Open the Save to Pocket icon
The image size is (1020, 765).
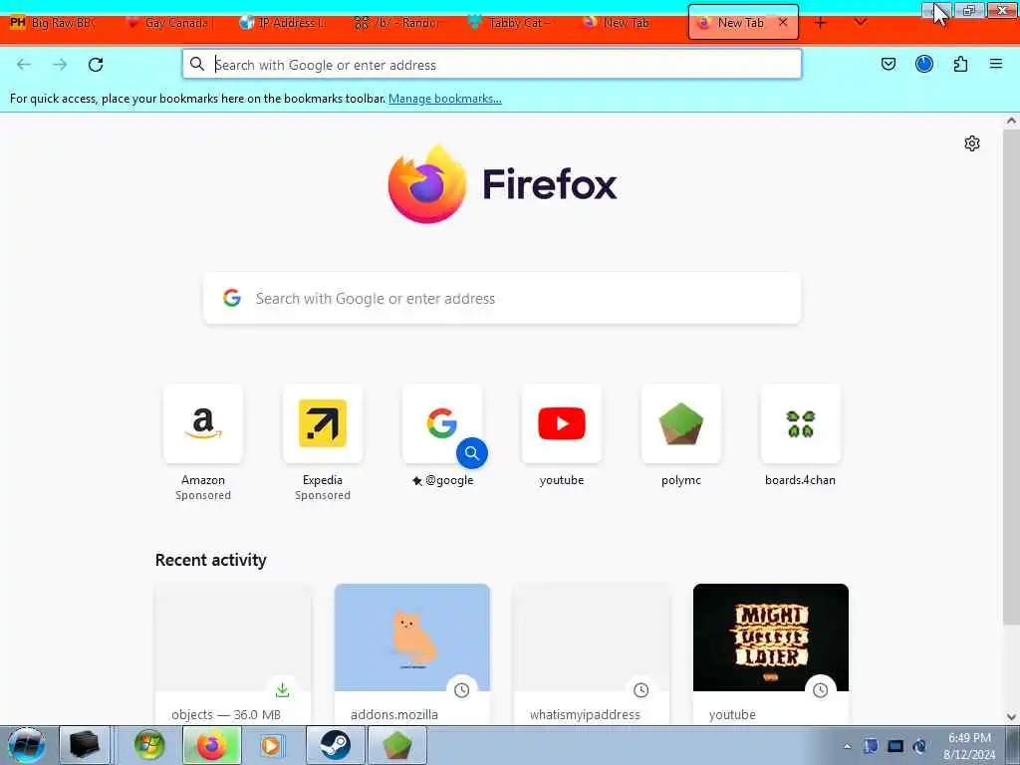(x=888, y=64)
